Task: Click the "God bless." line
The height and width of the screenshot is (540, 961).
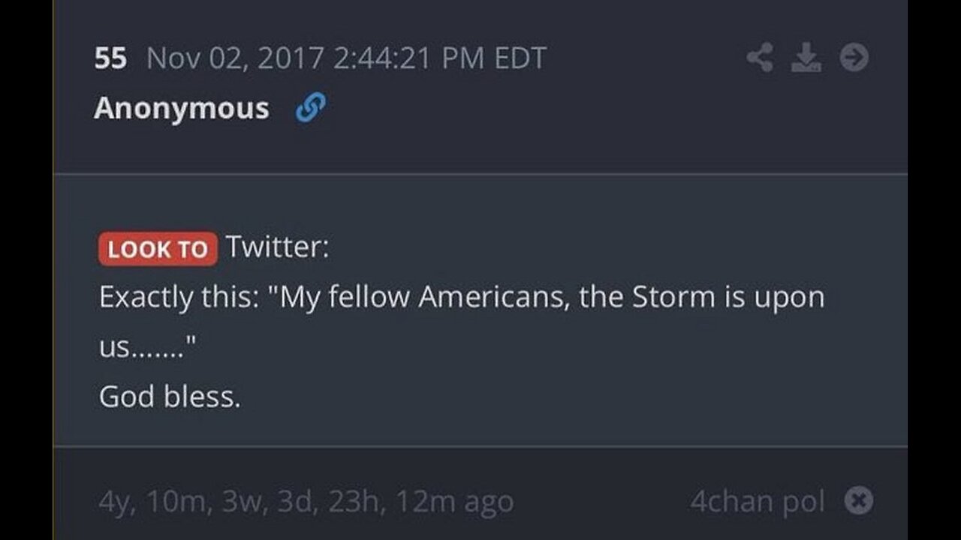Action: (170, 397)
